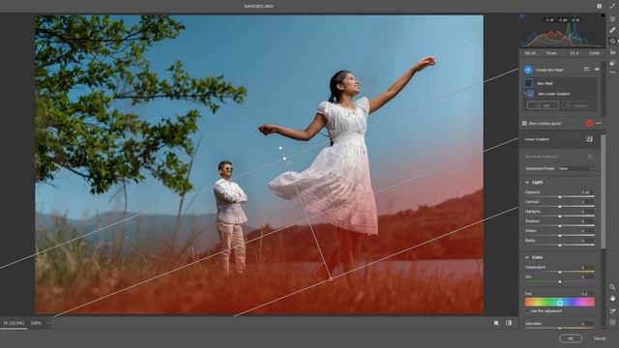Toggle the grid overlay icon
This screenshot has width=619, height=348.
click(612, 322)
